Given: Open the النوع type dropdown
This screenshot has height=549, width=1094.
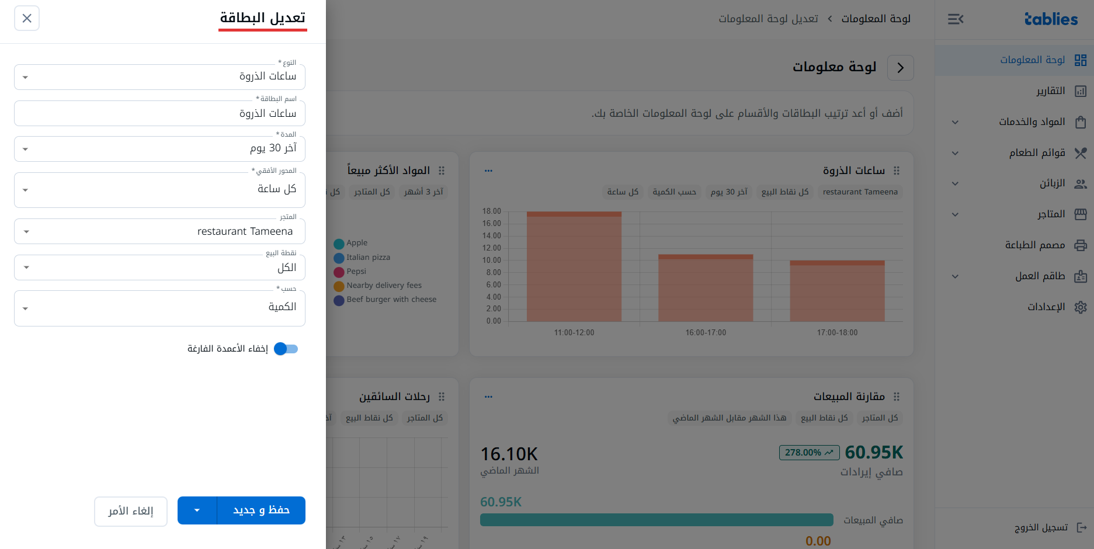Looking at the screenshot, I should [159, 77].
